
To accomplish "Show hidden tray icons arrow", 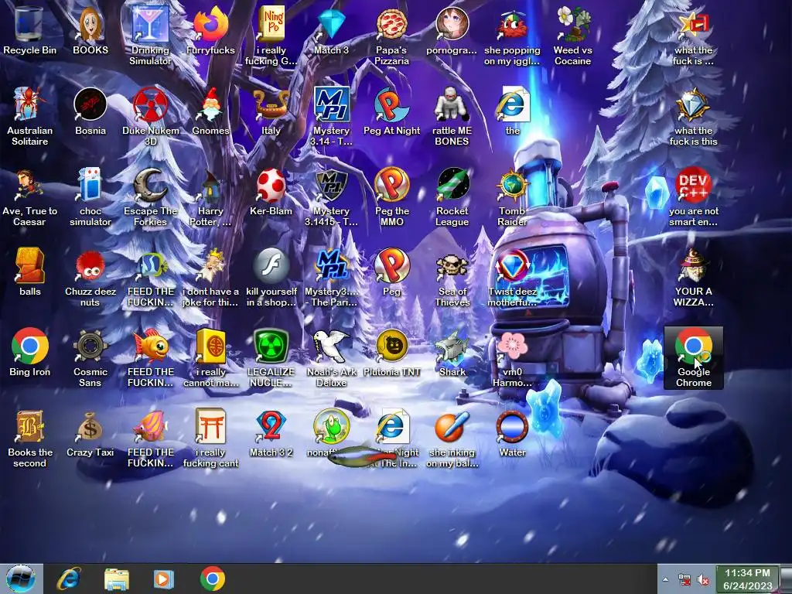I will 665,579.
